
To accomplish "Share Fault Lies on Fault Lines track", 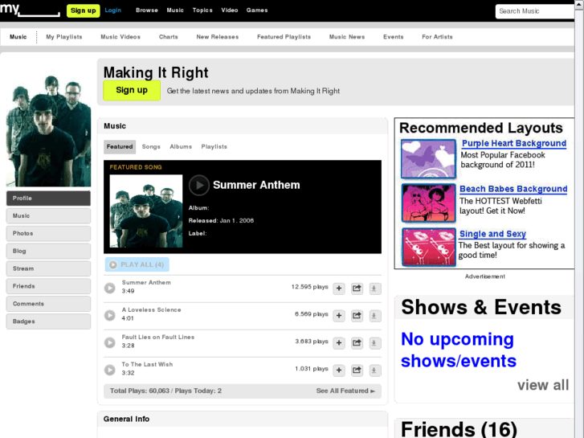I will [x=357, y=343].
